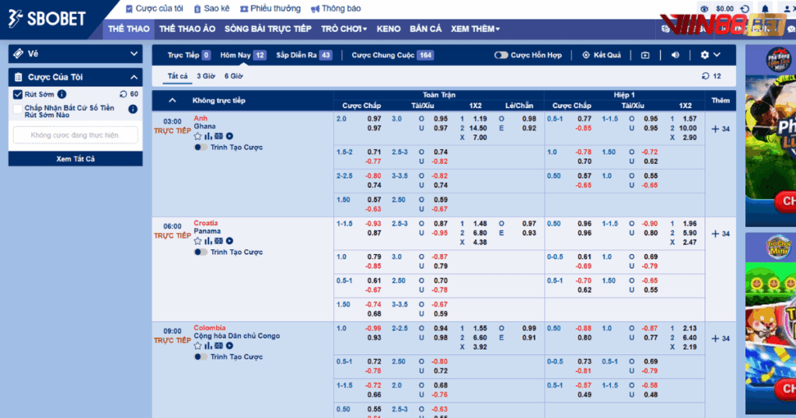Viewport: 796px width, 418px height.
Task: Open BẮN CÁ menu item
Action: (425, 29)
